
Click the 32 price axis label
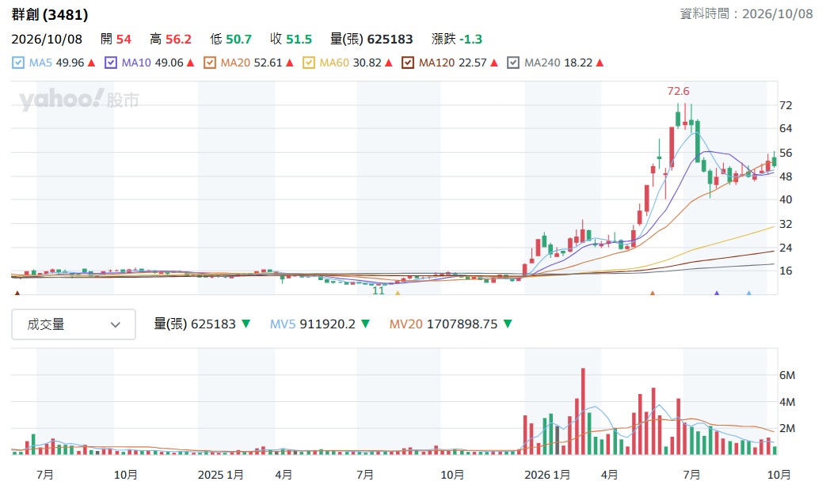[786, 224]
